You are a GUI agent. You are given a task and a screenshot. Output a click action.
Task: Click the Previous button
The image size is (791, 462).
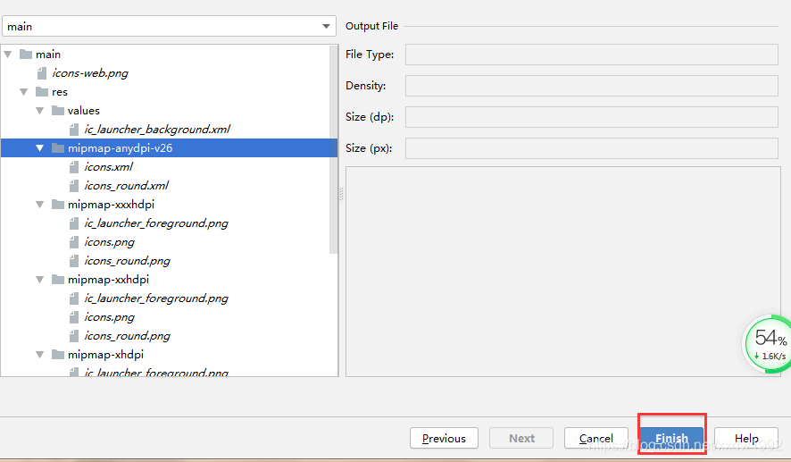tap(444, 438)
